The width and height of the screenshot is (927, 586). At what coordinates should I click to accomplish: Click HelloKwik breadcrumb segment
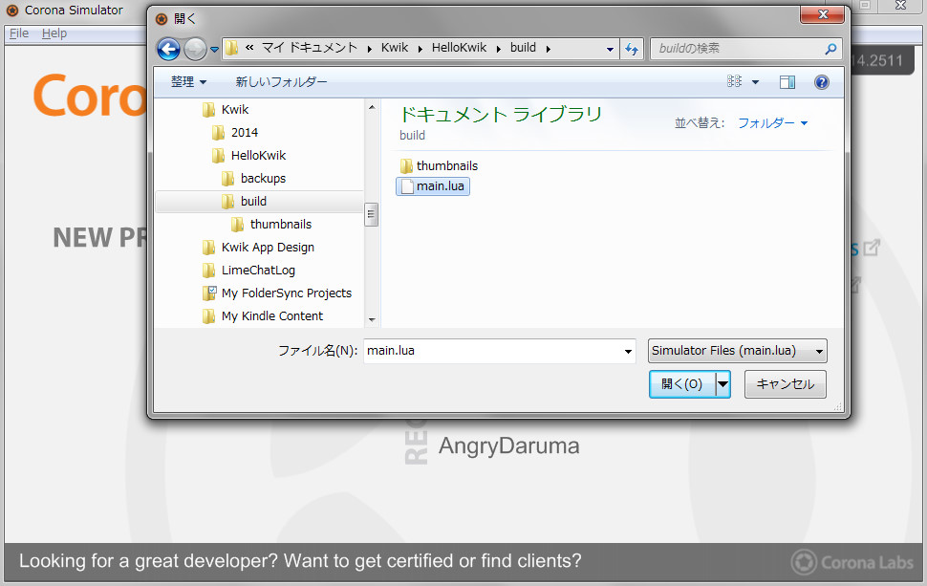click(459, 48)
